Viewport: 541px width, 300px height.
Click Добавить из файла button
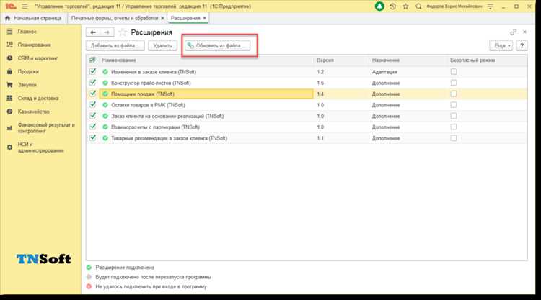click(115, 45)
